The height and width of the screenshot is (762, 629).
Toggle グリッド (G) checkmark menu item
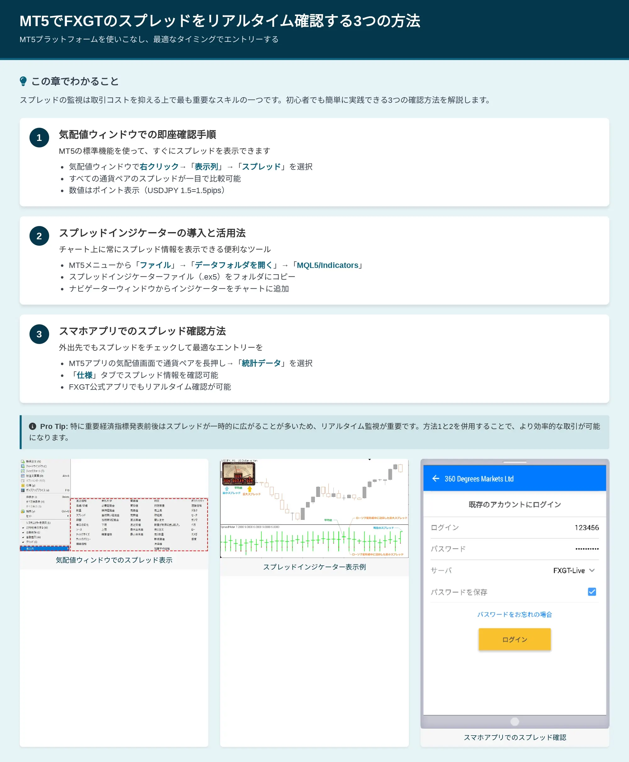(31, 542)
